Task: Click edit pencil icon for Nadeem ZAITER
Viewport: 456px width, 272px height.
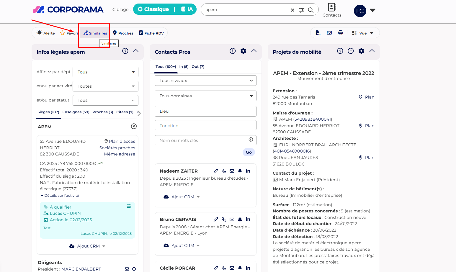Action: (216, 171)
